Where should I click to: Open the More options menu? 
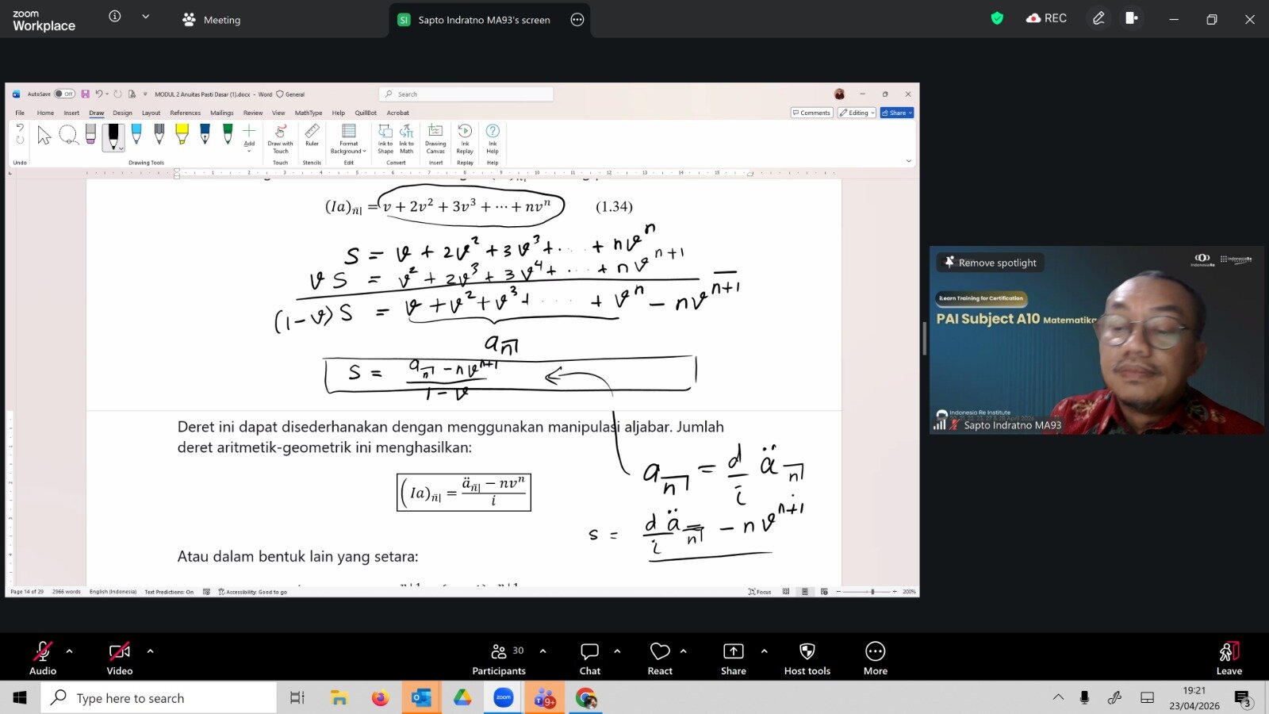(876, 658)
